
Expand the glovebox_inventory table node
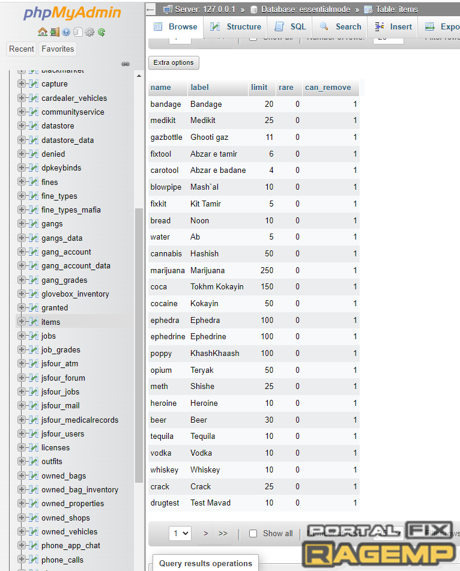tap(22, 294)
